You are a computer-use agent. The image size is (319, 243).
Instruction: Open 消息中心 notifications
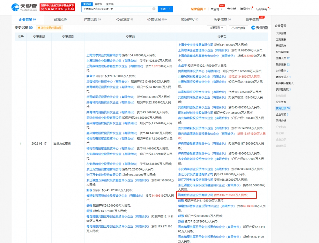coord(246,9)
